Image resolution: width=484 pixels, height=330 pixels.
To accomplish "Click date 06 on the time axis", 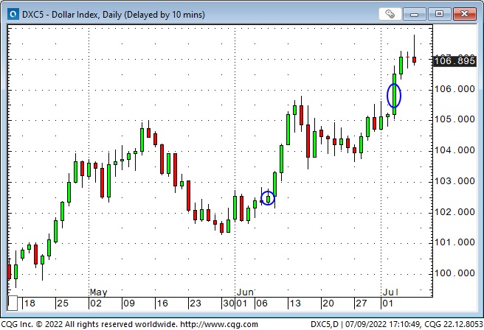I will (262, 303).
